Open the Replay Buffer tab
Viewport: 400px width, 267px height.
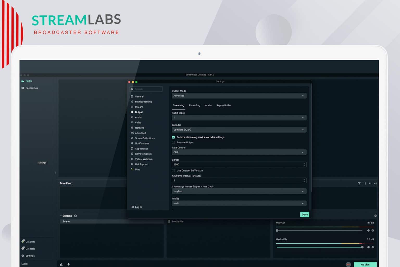(223, 105)
